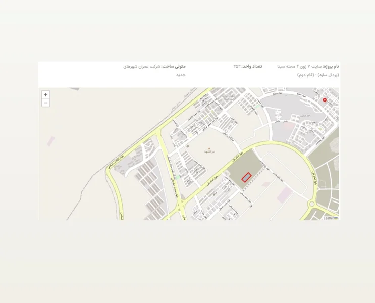Viewport: 375px width, 303px height.
Task: Click the yellow road interchange at bottom
Action: point(180,207)
